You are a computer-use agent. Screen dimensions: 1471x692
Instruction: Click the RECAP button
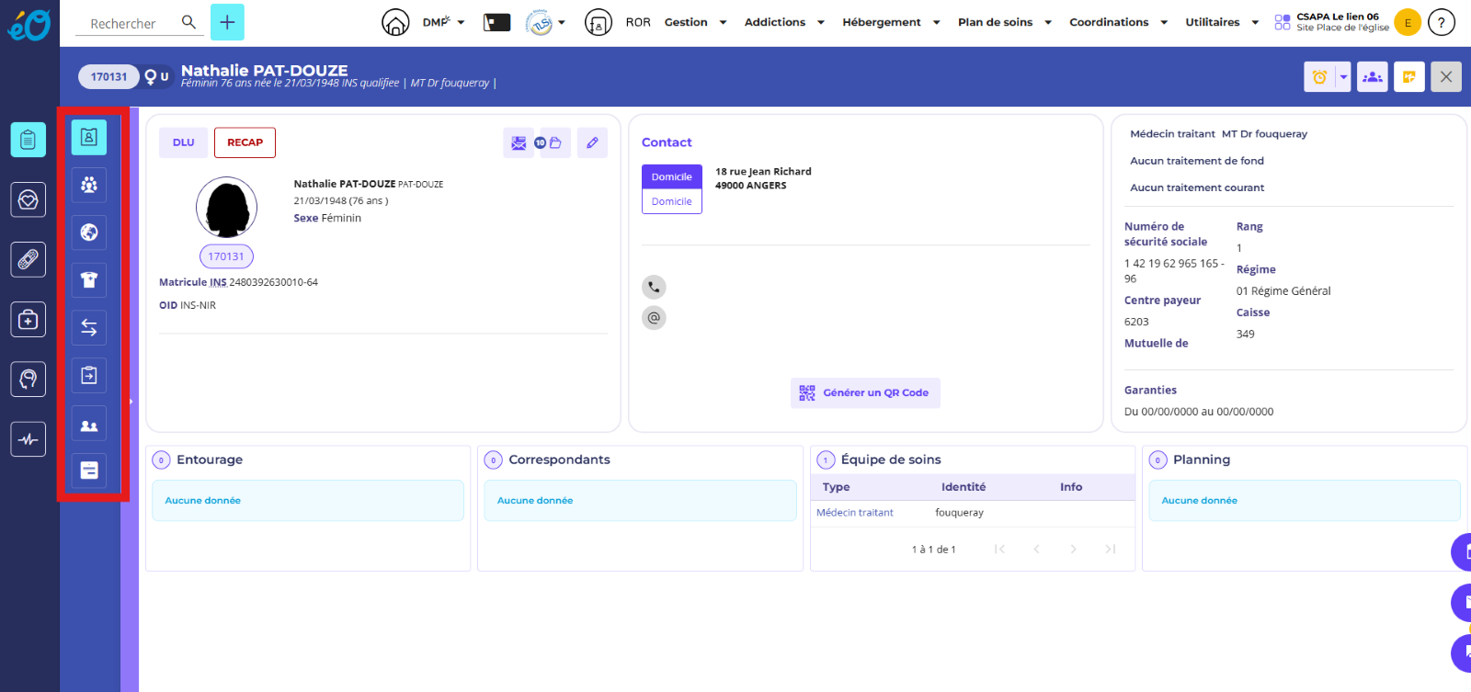pyautogui.click(x=245, y=142)
